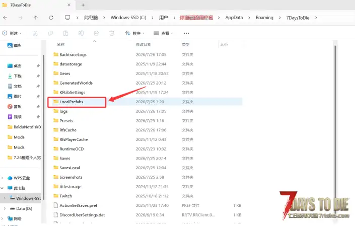Collapse the 此电脑 tree node
This screenshot has height=226, width=355.
pos(3,188)
